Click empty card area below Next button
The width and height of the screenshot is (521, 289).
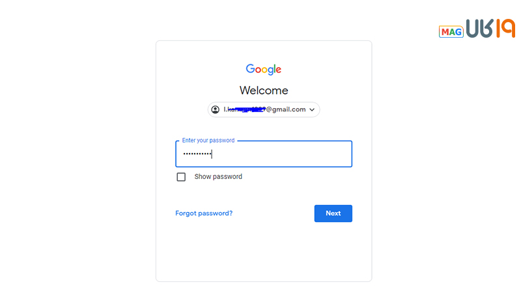coord(264,254)
